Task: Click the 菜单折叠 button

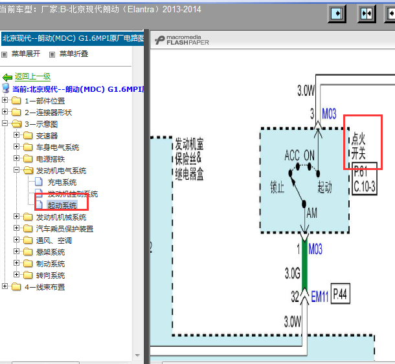Action: coord(74,54)
